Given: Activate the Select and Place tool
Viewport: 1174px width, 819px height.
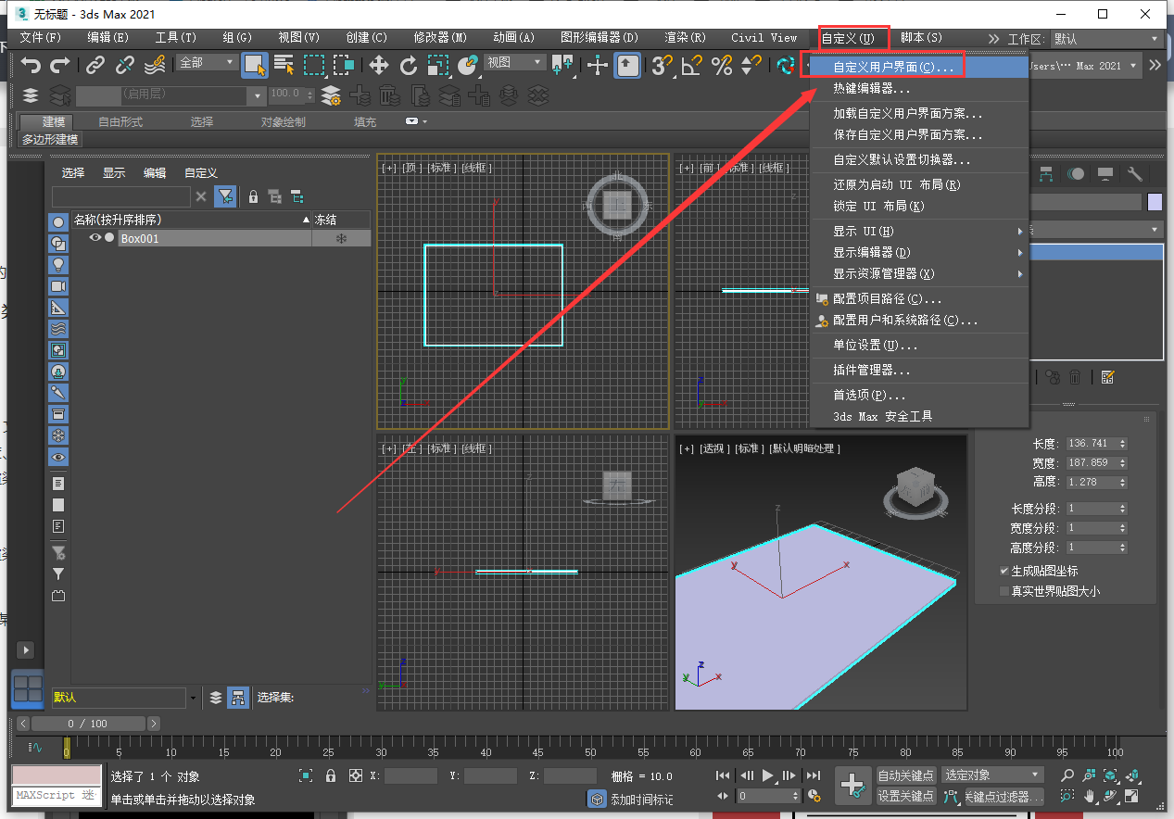Looking at the screenshot, I should [x=468, y=65].
